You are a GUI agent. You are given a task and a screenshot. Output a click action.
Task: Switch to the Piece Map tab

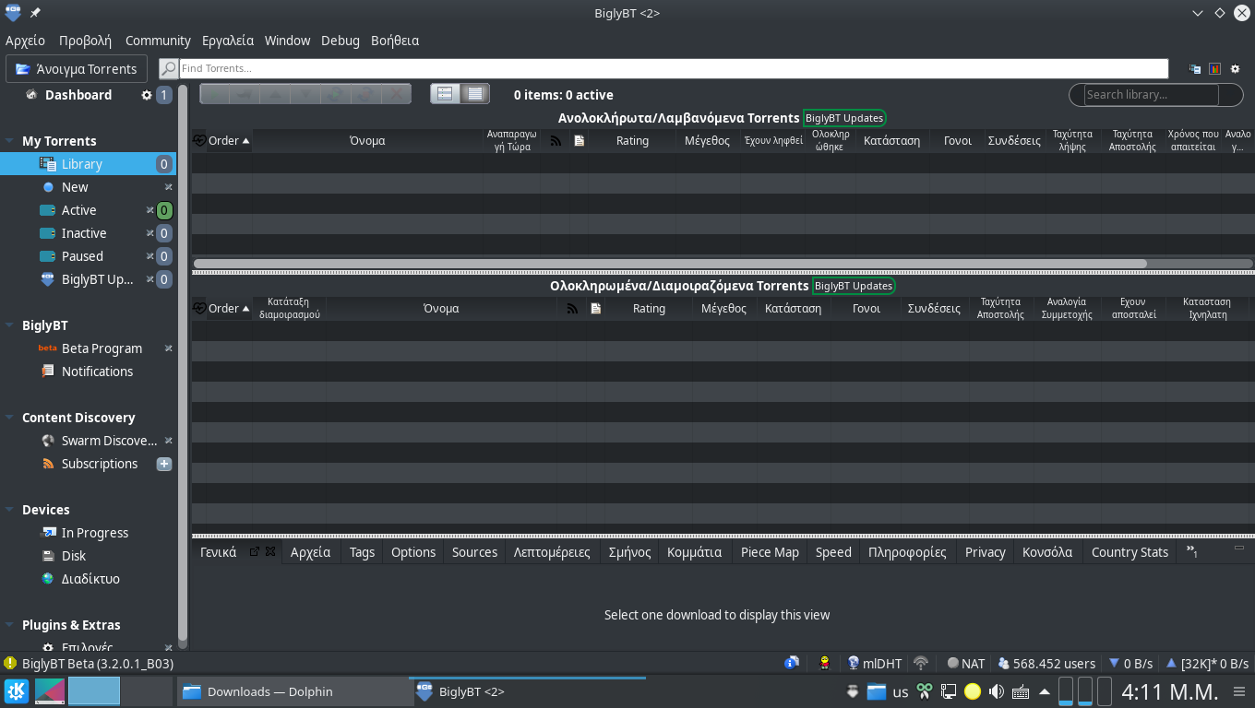(769, 551)
